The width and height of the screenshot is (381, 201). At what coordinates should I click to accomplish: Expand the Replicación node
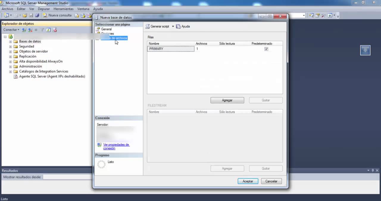point(10,57)
